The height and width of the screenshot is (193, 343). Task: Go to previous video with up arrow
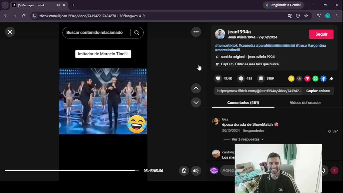pos(196,88)
